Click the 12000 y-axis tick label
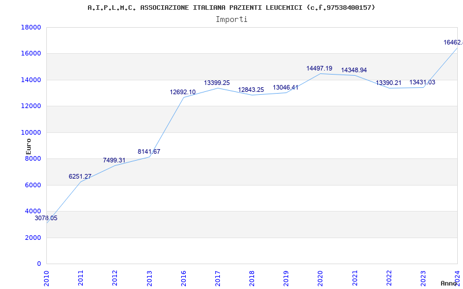This screenshot has width=463, height=289. [x=31, y=106]
